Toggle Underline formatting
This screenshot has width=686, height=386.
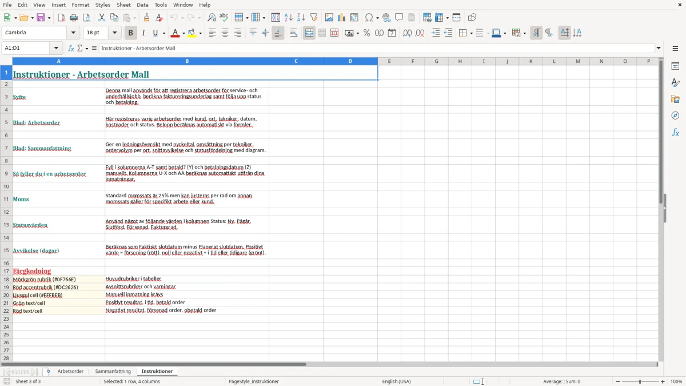coord(155,33)
